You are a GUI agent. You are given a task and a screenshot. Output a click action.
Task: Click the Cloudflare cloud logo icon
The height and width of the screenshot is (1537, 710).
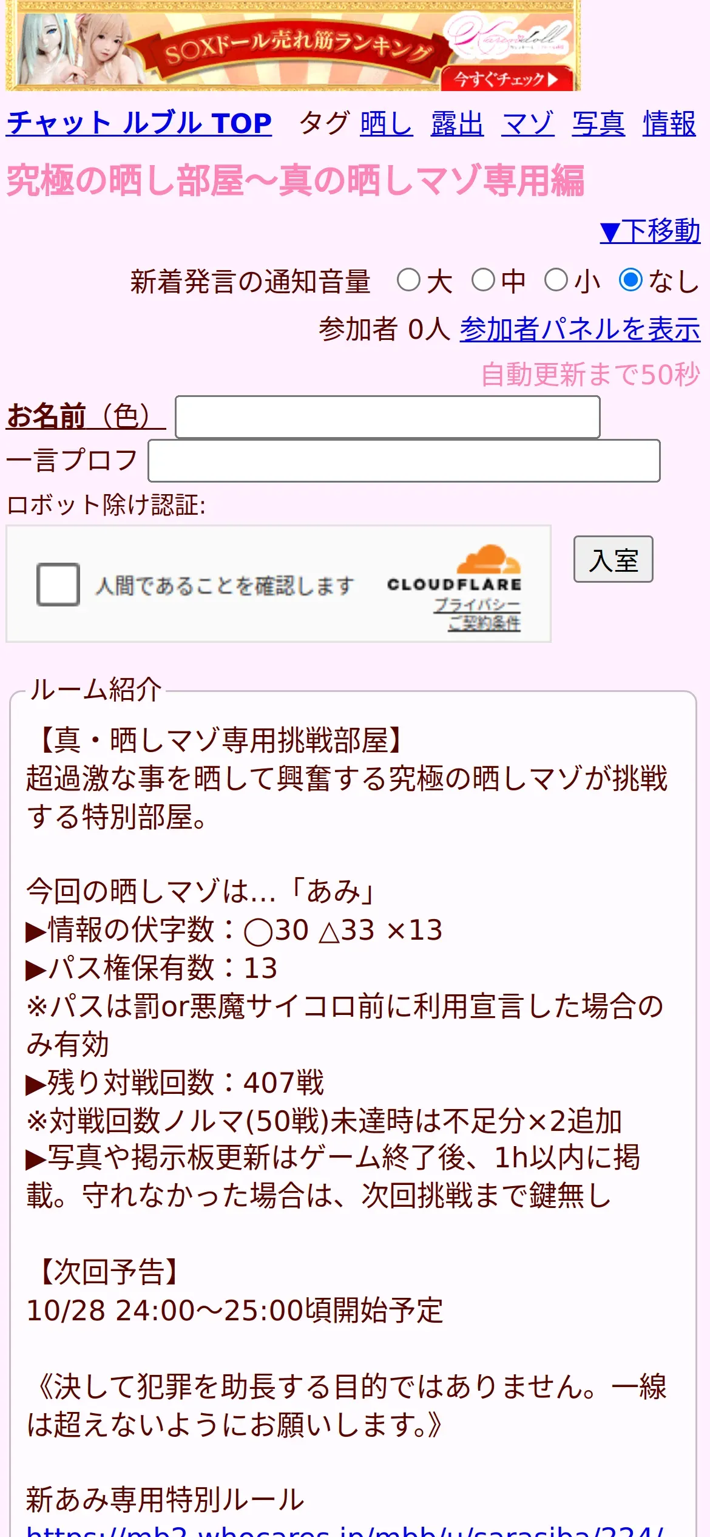[489, 560]
